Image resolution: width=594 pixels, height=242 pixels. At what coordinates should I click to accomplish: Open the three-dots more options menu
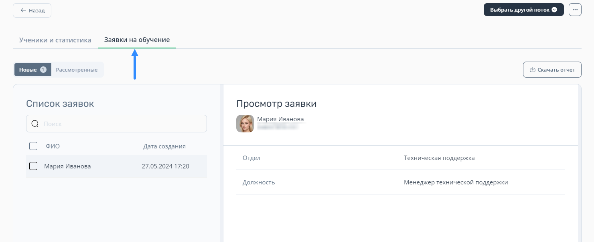click(575, 10)
